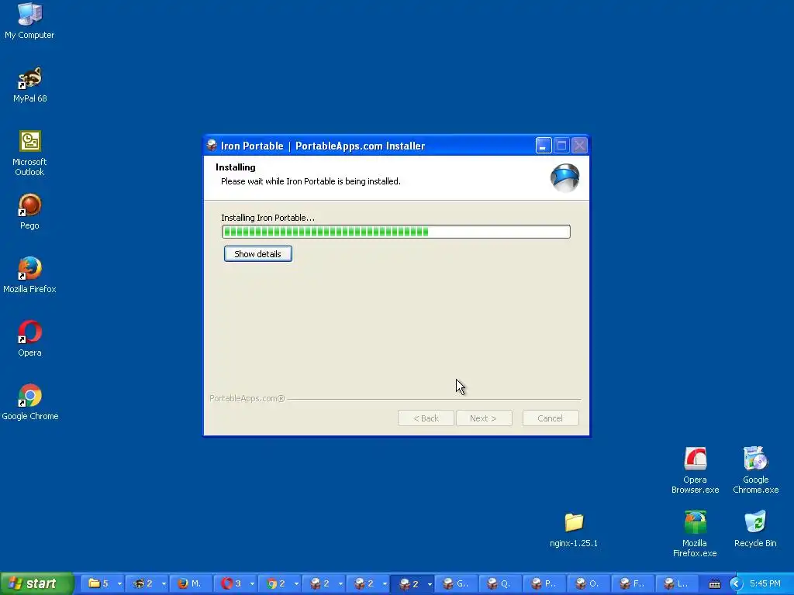Switch to the "Q." installer taskbar button

click(x=500, y=584)
